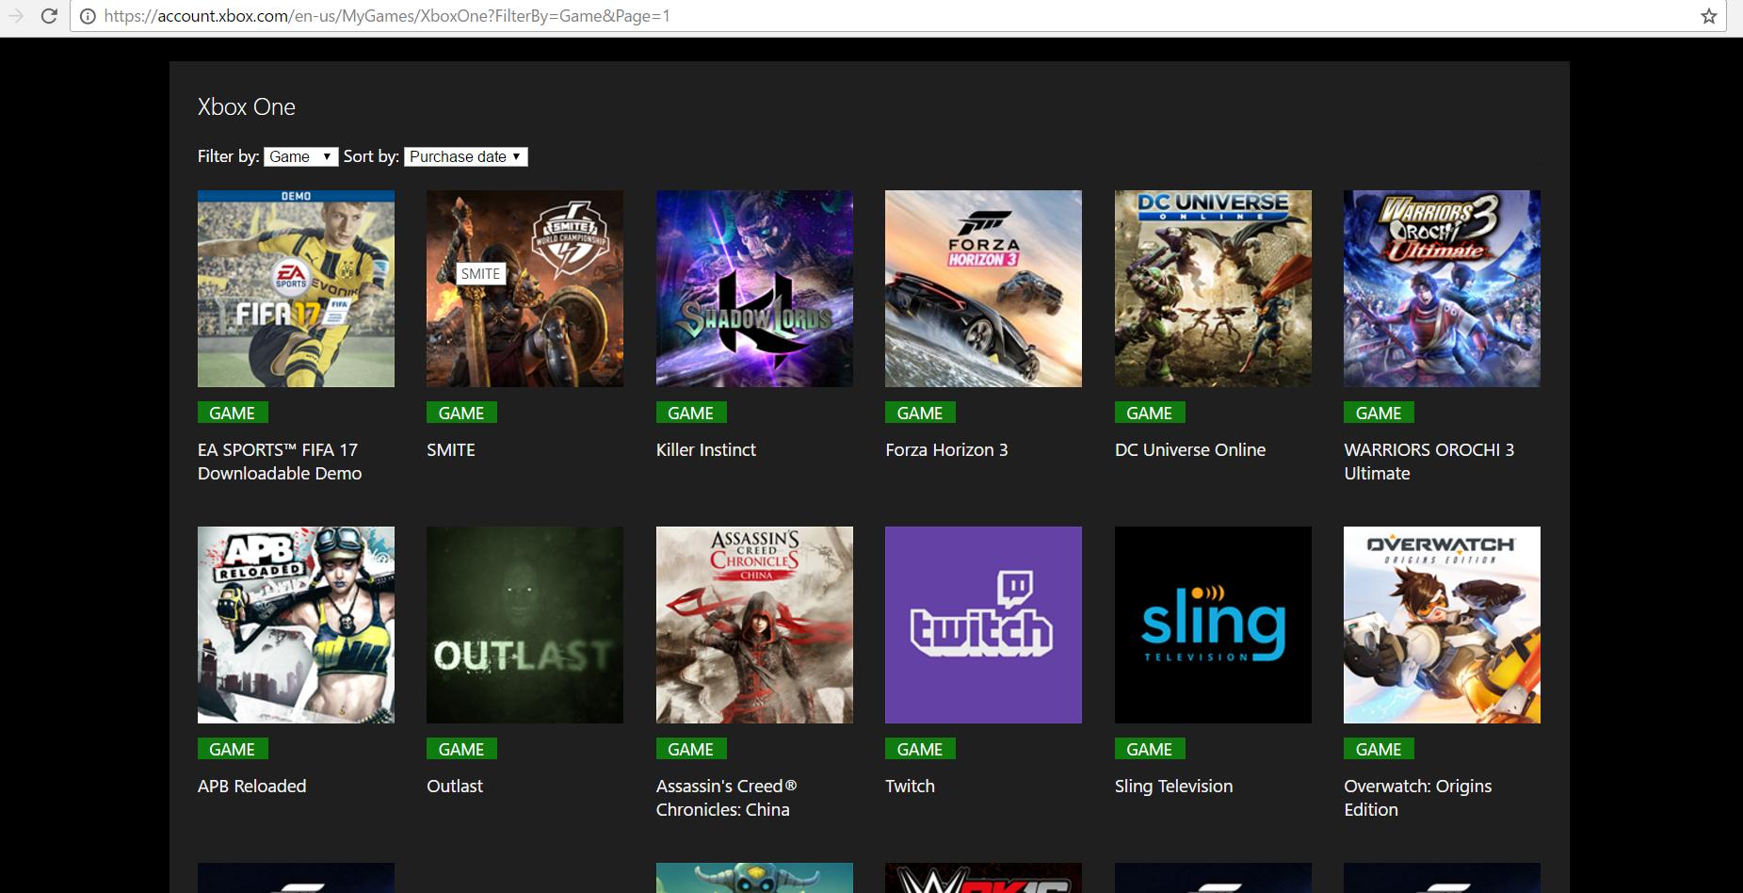Click the Overwatch: Origins Edition title

tap(1418, 798)
